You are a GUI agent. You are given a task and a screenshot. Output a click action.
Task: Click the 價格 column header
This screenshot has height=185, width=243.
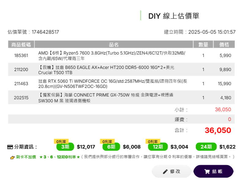point(224,45)
